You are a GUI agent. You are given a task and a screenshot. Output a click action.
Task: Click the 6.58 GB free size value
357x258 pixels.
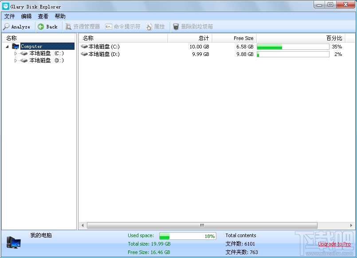[245, 47]
